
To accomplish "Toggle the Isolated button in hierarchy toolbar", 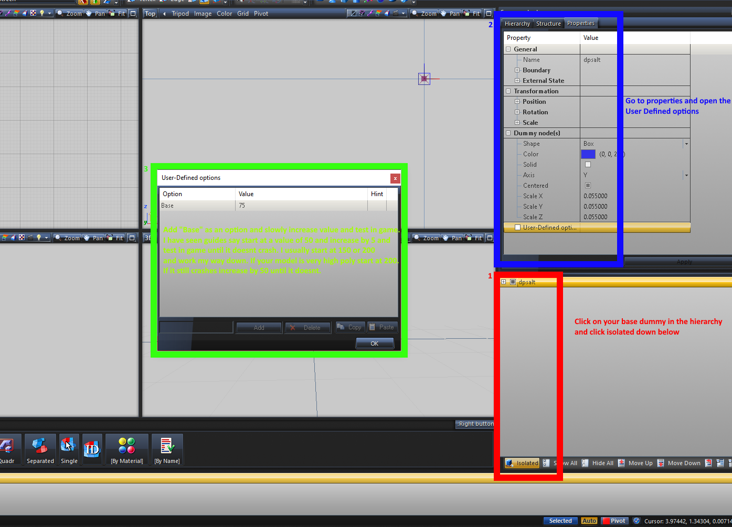I will click(522, 463).
